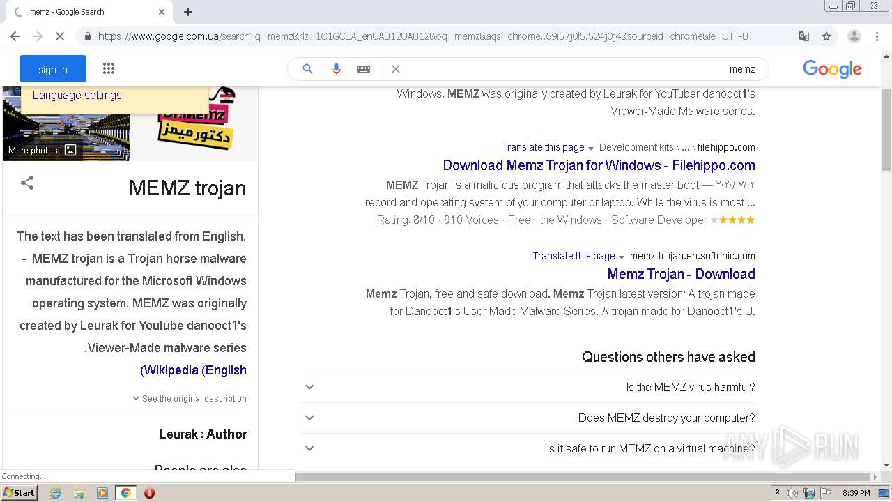Open the Wikipedia (English) source link
892x502 pixels.
194,370
